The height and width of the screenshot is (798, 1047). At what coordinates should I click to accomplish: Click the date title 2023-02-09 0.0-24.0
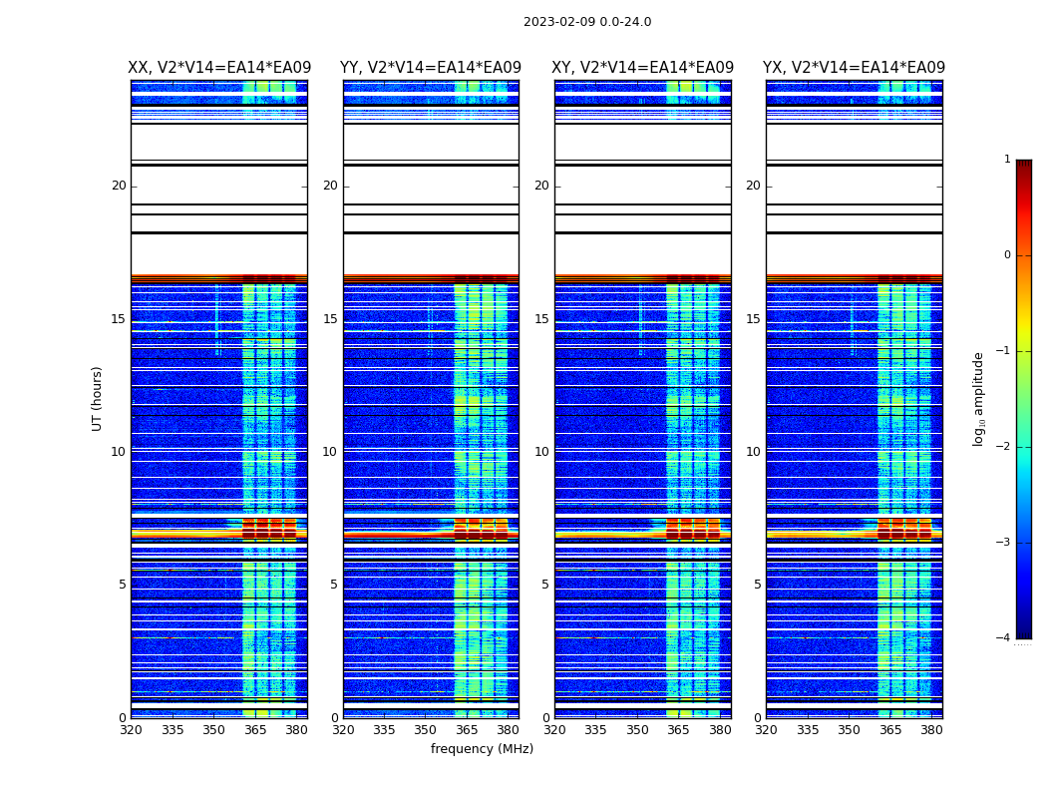click(586, 22)
